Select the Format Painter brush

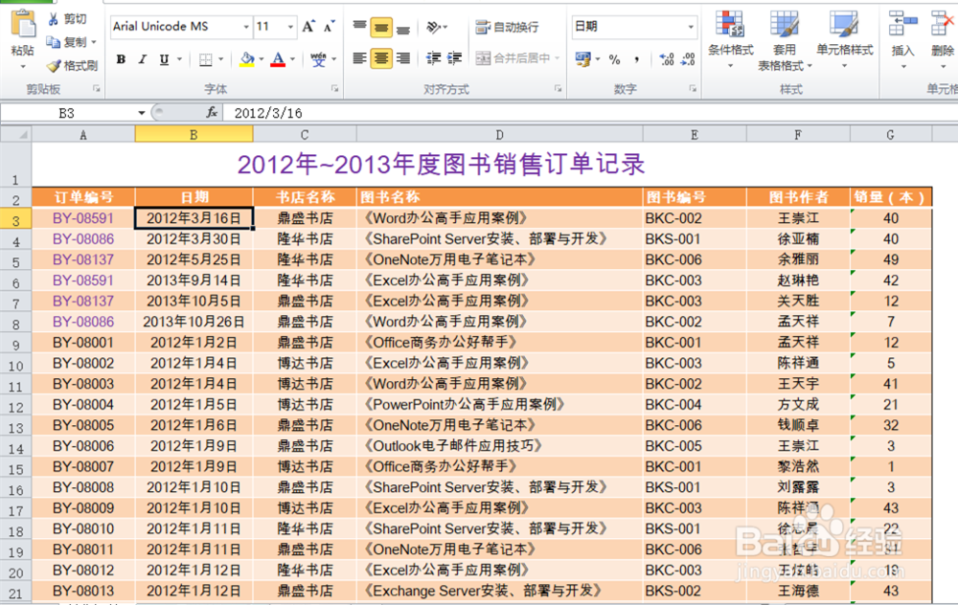click(x=54, y=65)
